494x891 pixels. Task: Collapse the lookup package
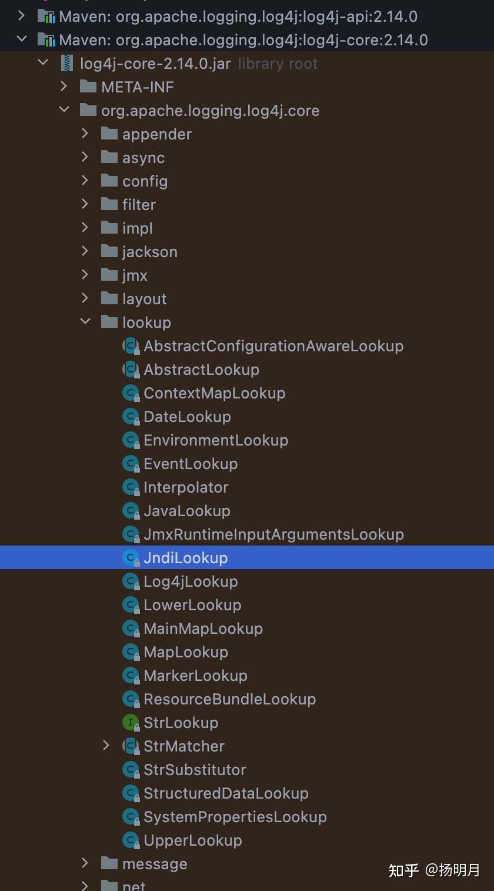coord(85,322)
